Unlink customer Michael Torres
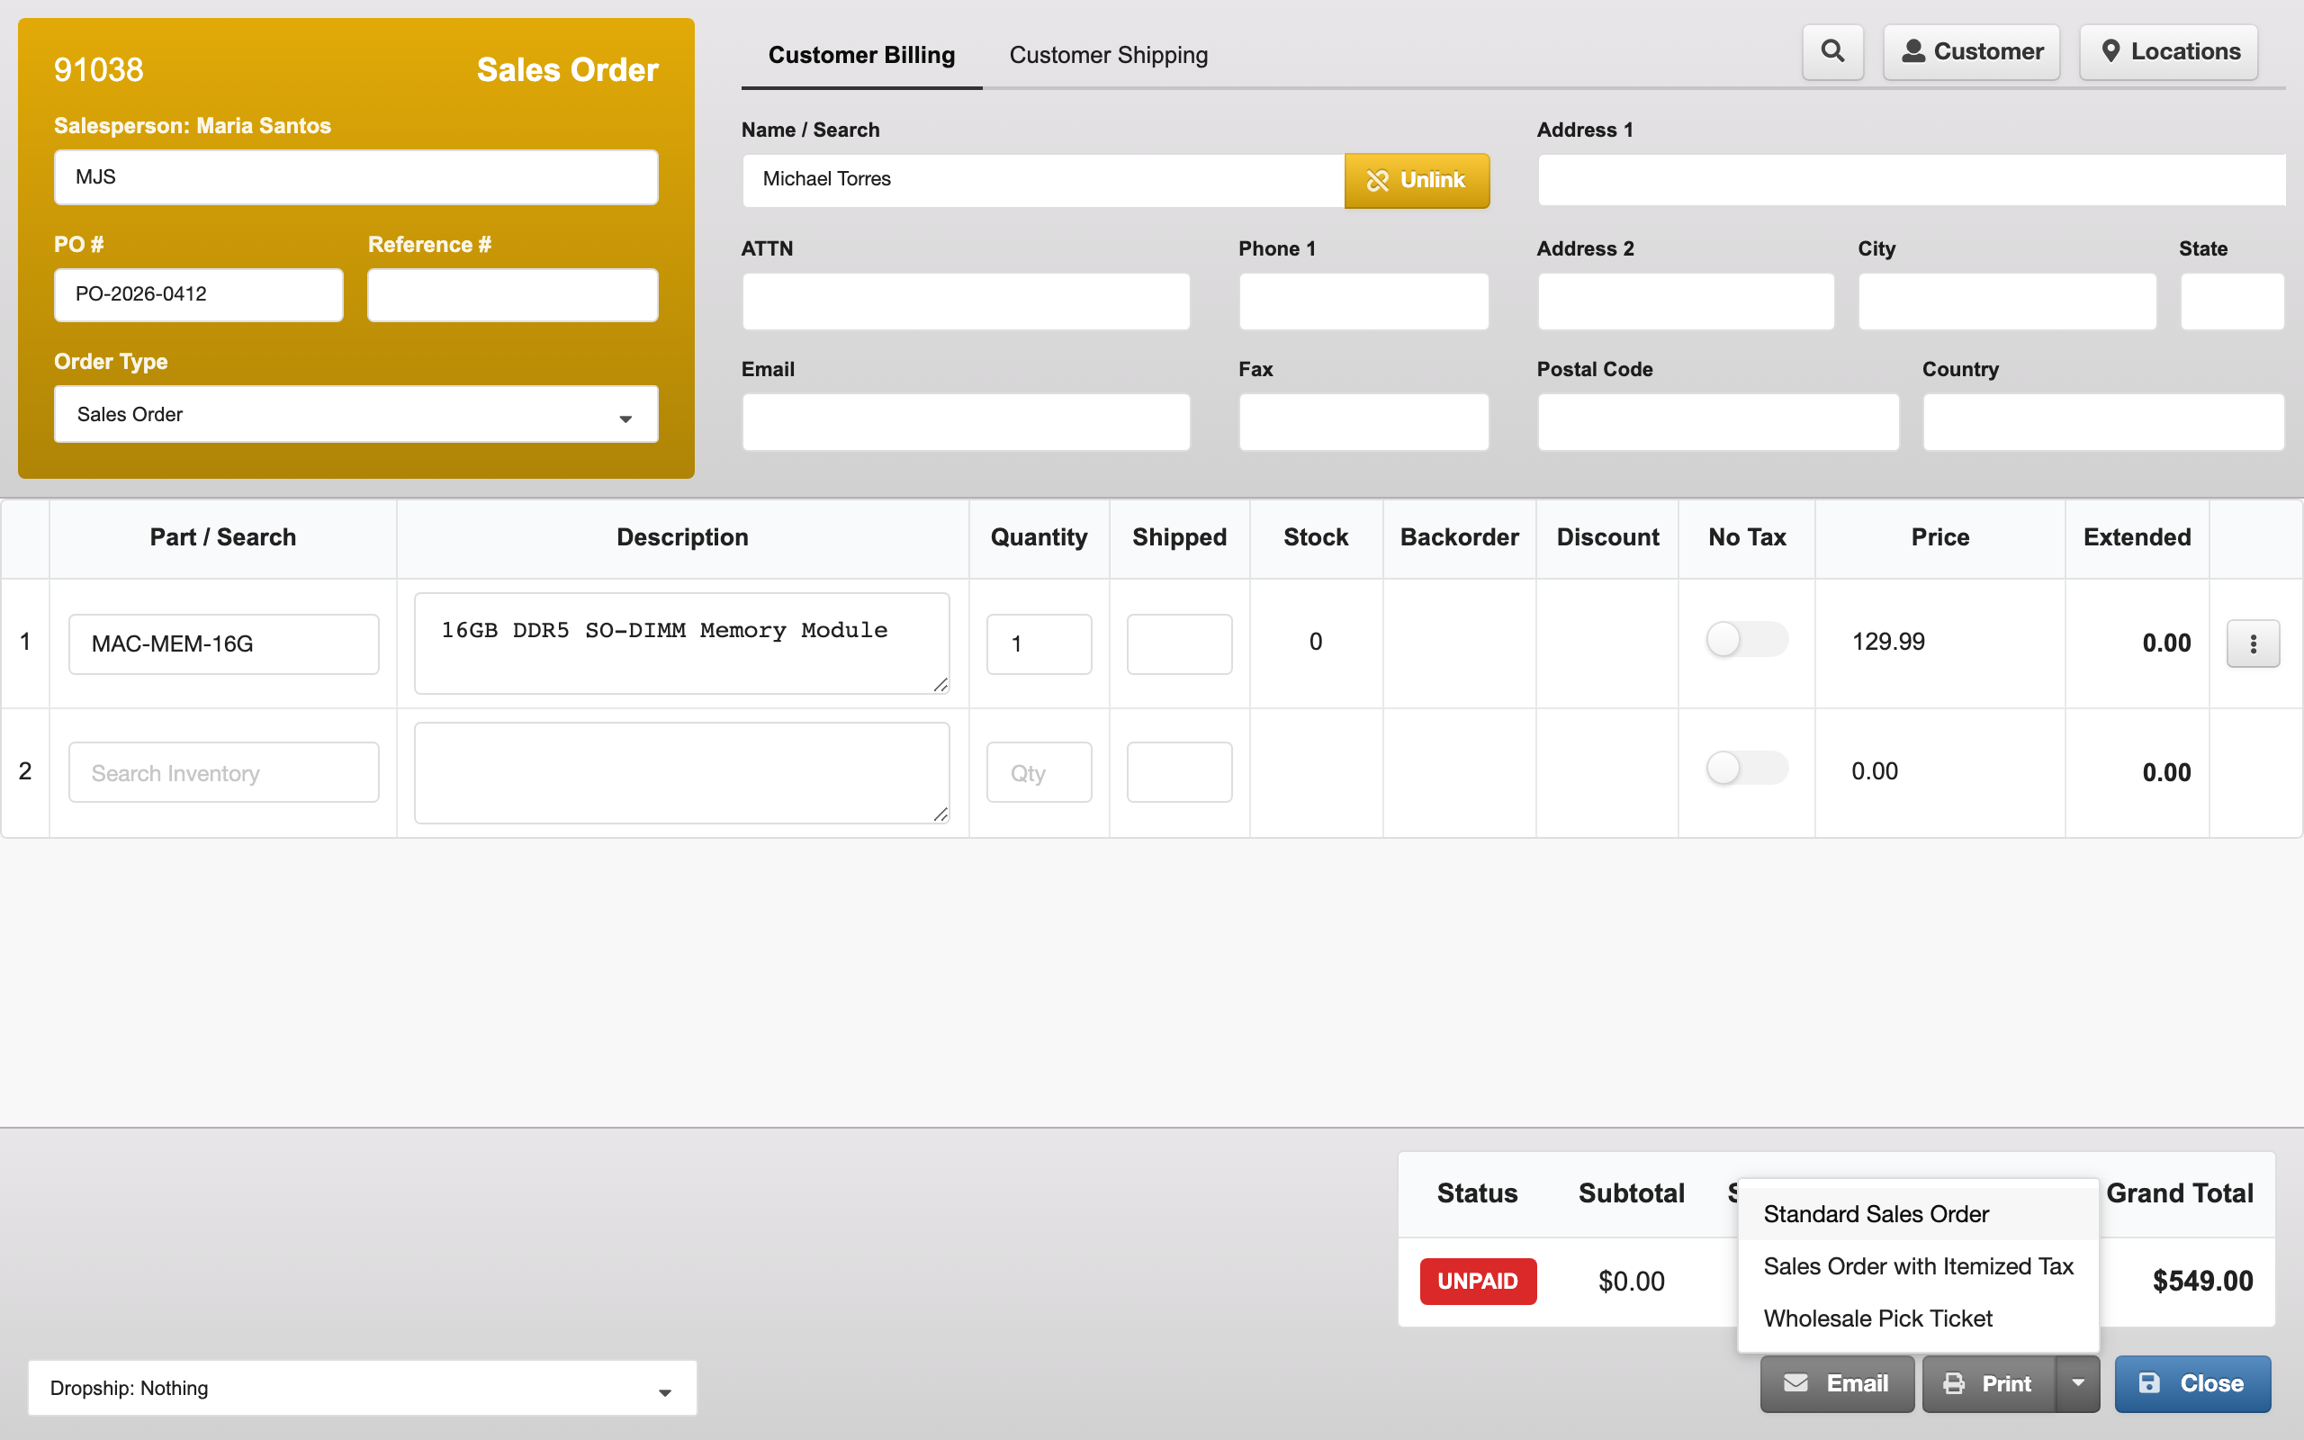The height and width of the screenshot is (1440, 2304). point(1417,180)
